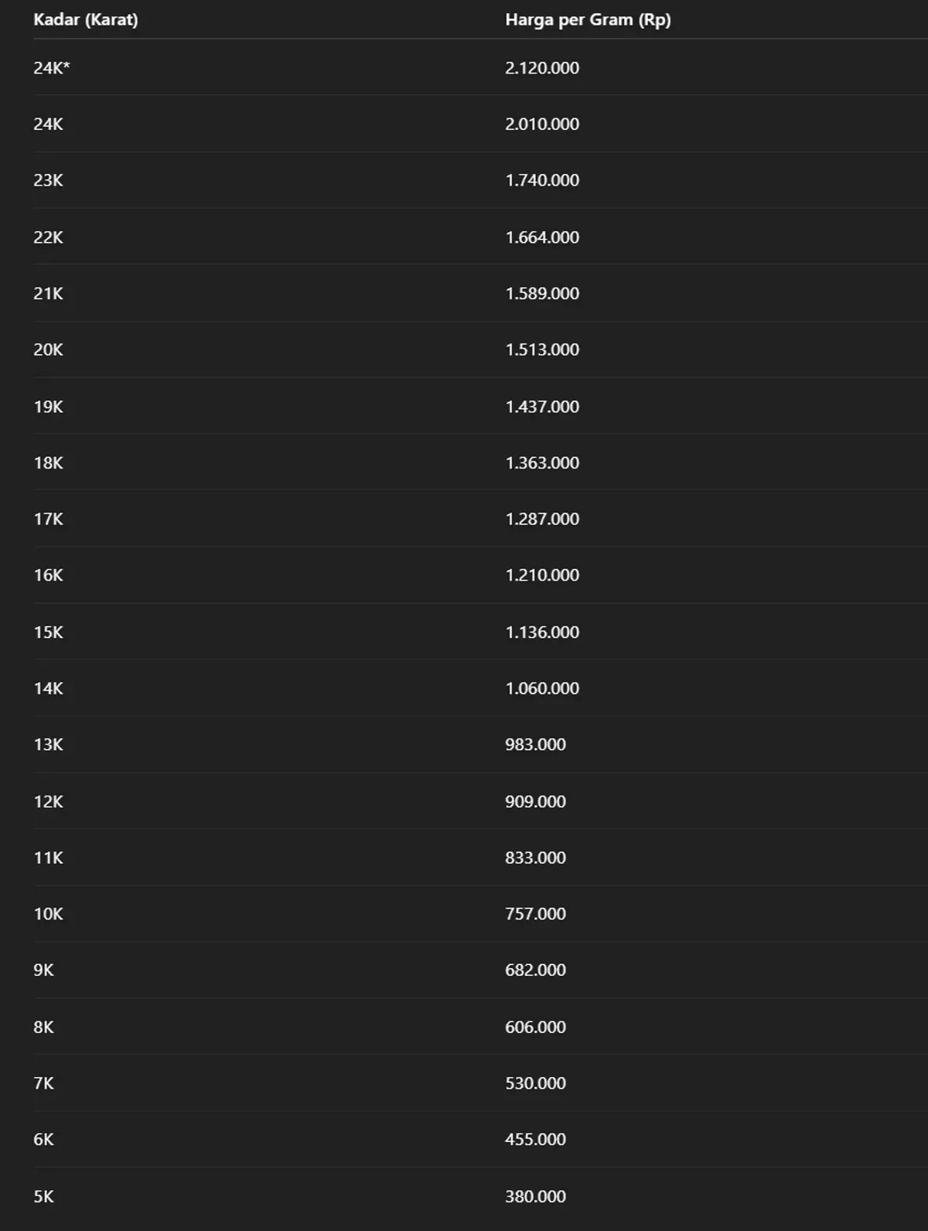Viewport: 928px width, 1231px height.
Task: Click the 21K karat cell
Action: tap(48, 294)
